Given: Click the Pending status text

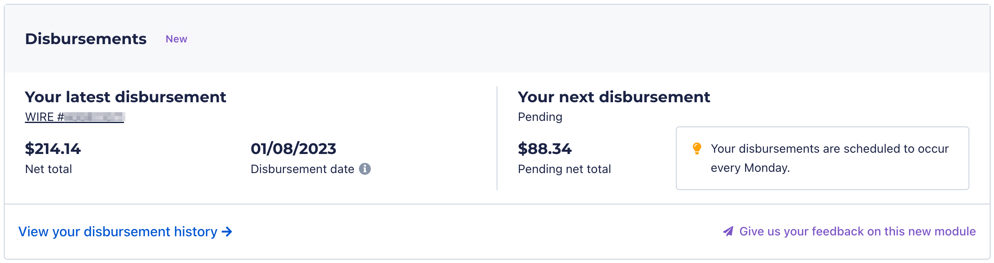Looking at the screenshot, I should tap(540, 117).
